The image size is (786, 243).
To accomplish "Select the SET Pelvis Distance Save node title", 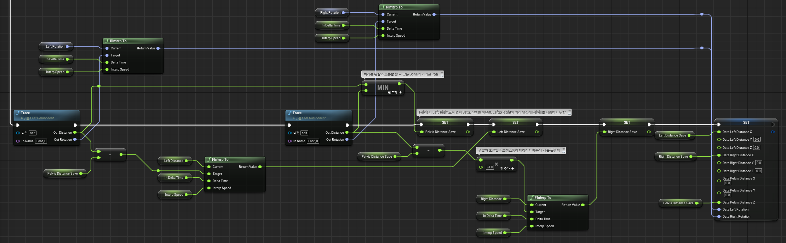I will pos(445,122).
